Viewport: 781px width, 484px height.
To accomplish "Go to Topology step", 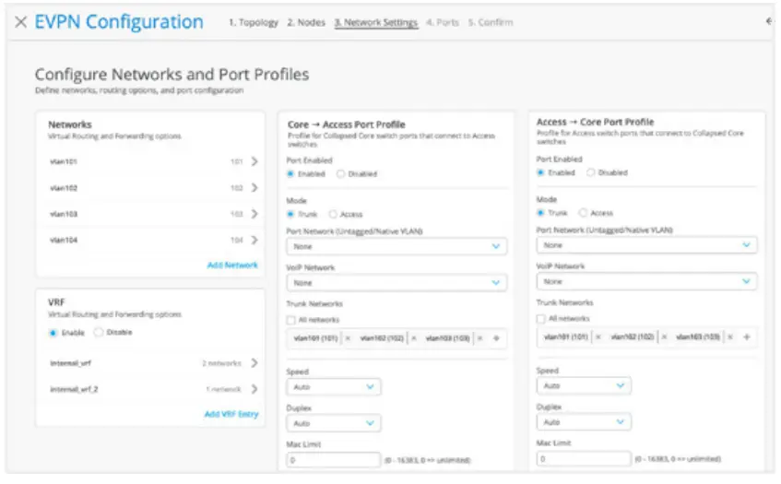I will point(253,23).
